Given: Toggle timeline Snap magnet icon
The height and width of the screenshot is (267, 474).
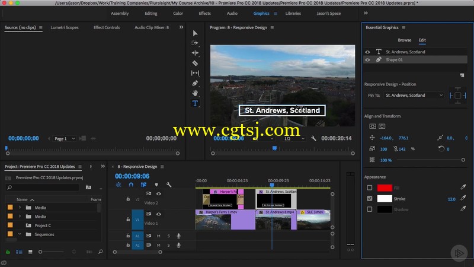Looking at the screenshot, I should (x=131, y=185).
